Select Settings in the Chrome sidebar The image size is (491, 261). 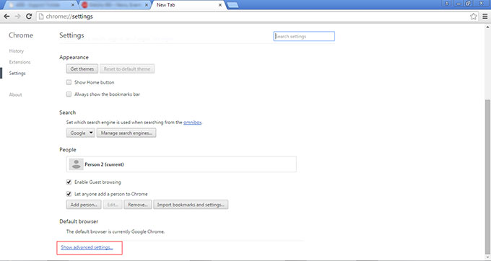click(17, 73)
